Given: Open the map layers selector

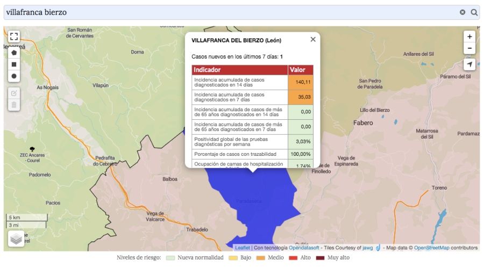Looking at the screenshot, I should pos(16,239).
